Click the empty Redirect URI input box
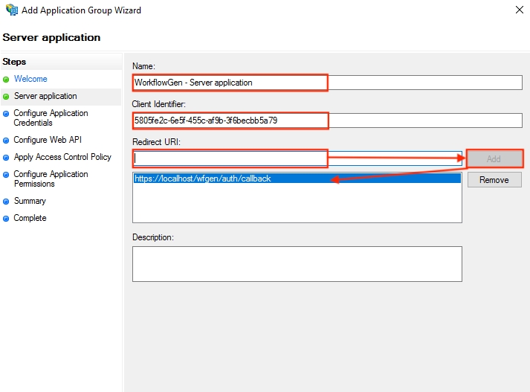 tap(297, 158)
